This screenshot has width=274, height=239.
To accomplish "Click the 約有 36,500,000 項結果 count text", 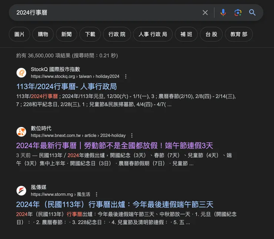I will (67, 56).
